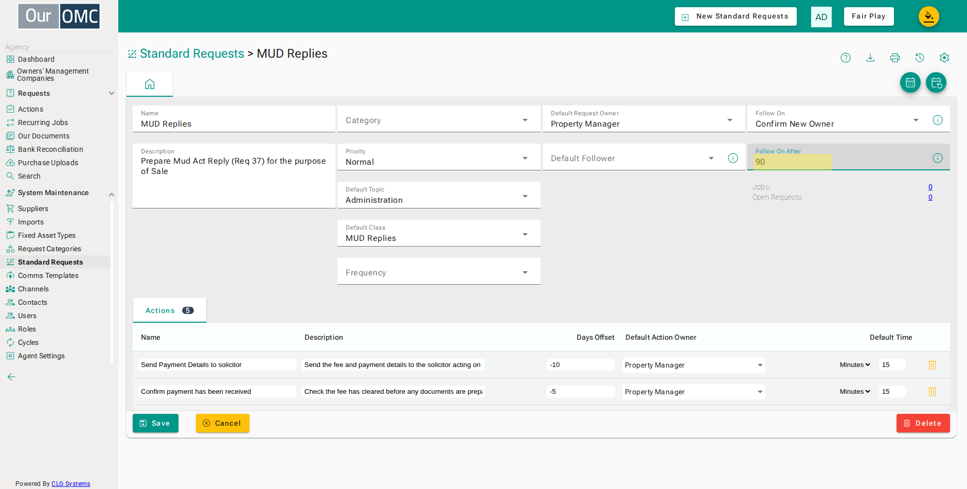Open Comms Templates in sidebar

[48, 275]
